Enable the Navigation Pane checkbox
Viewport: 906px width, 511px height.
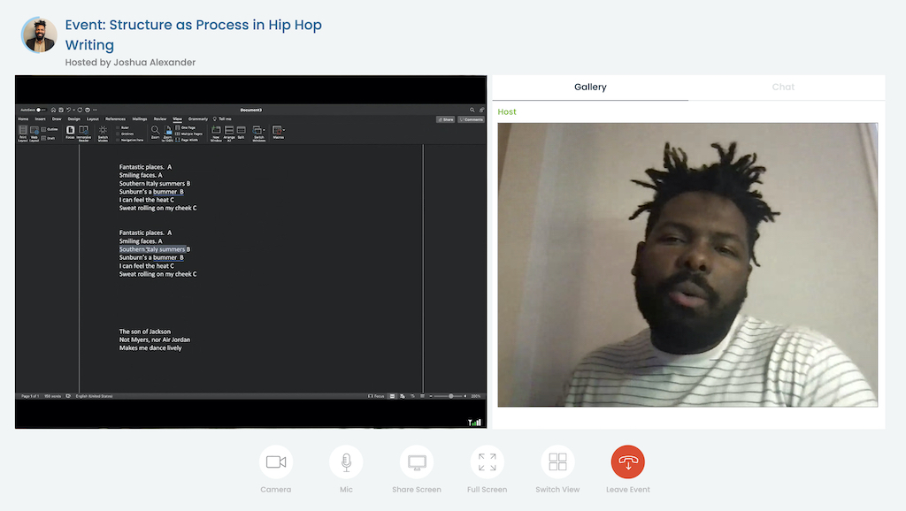119,141
